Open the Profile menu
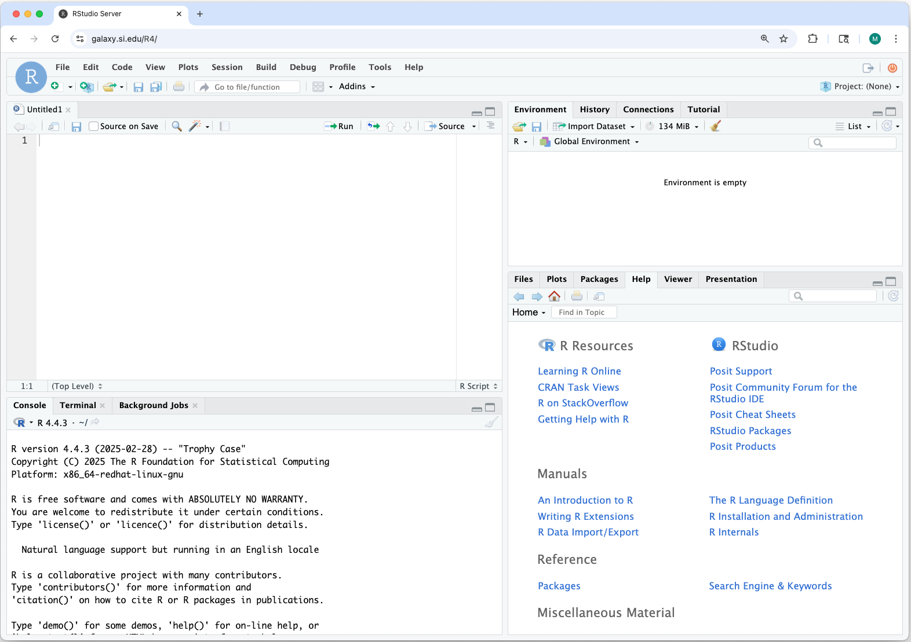 342,67
